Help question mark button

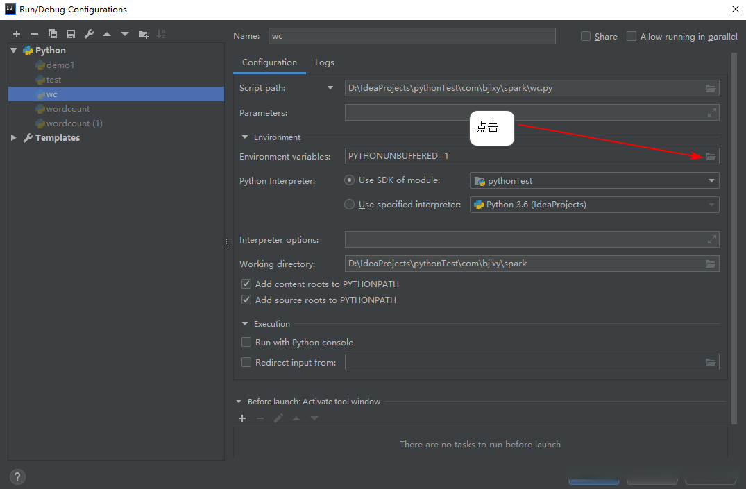pyautogui.click(x=18, y=477)
